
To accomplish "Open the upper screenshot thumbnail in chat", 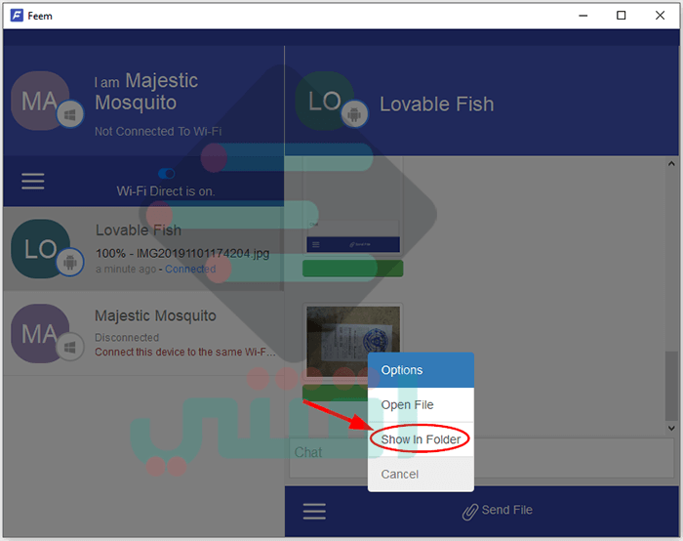I will [x=353, y=206].
